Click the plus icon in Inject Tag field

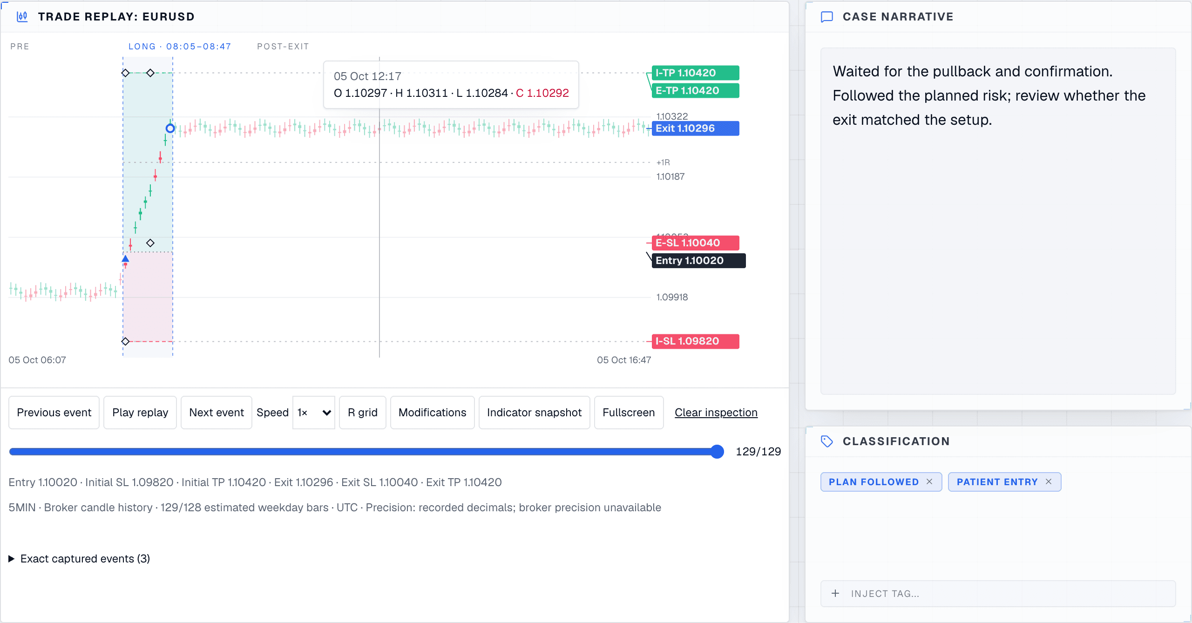pyautogui.click(x=835, y=593)
